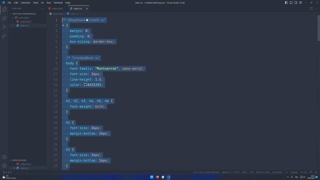Open the Customize Layout icon
This screenshot has width=320, height=180.
(x=300, y=2)
